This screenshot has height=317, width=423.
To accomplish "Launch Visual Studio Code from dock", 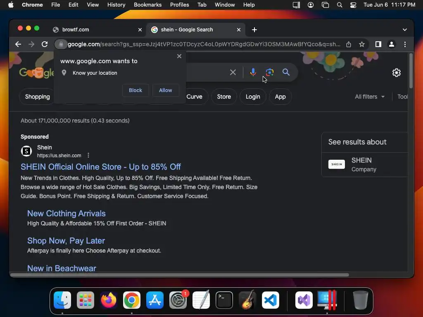I will 271,300.
